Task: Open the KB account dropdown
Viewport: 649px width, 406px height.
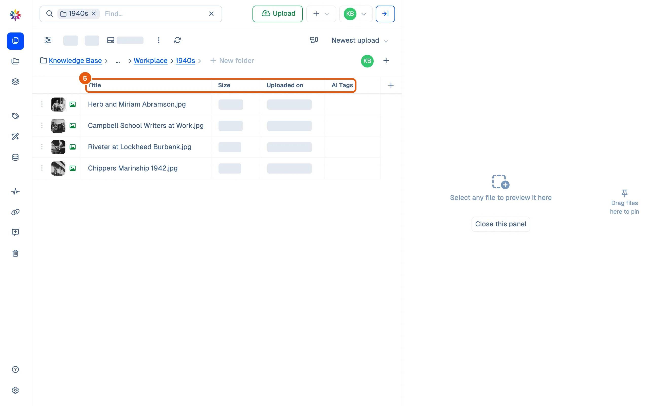Action: [356, 14]
